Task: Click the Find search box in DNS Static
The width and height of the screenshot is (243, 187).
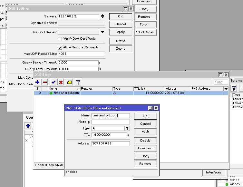Action: (x=221, y=82)
